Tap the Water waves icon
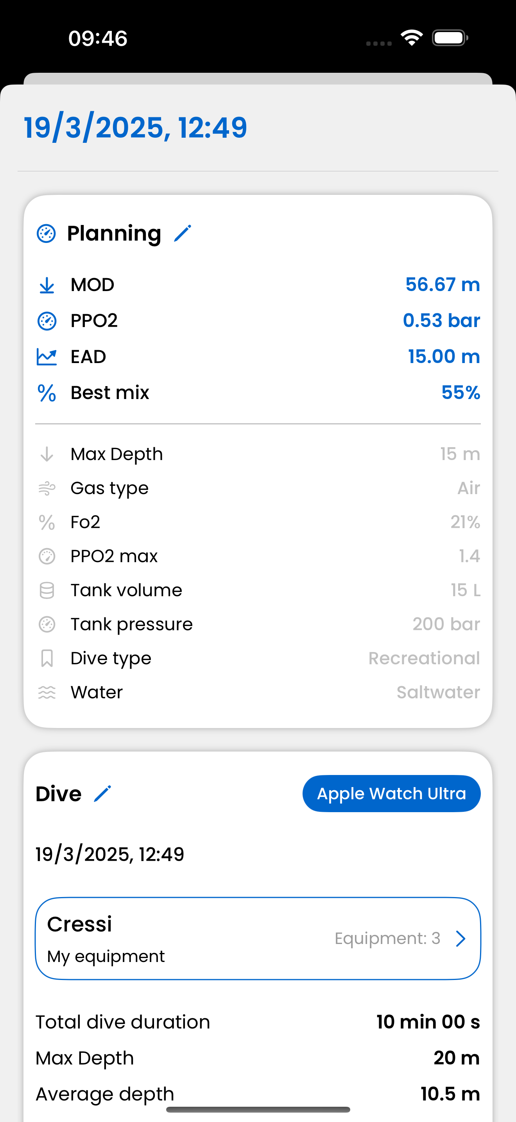516x1122 pixels. point(47,692)
